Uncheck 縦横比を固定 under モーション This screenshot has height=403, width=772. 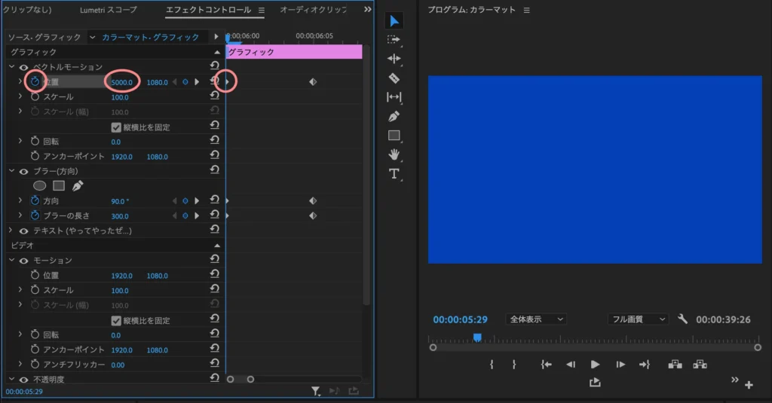[116, 321]
